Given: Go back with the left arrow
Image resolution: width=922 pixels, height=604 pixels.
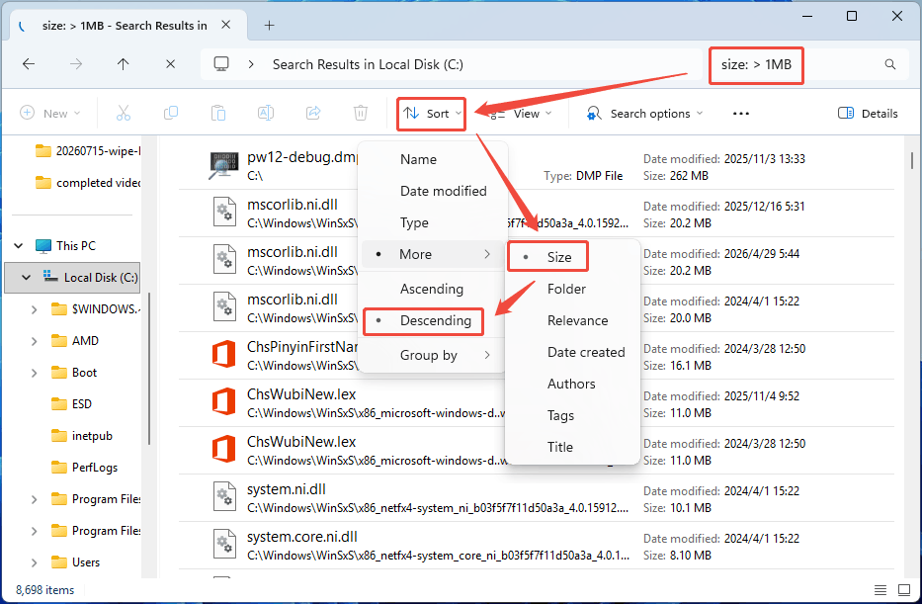Looking at the screenshot, I should [29, 64].
